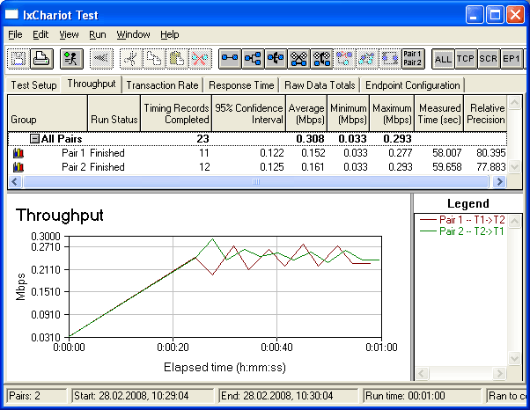This screenshot has height=410, width=530.
Task: Click the grayed icon with diagonal node links
Action: (368, 59)
